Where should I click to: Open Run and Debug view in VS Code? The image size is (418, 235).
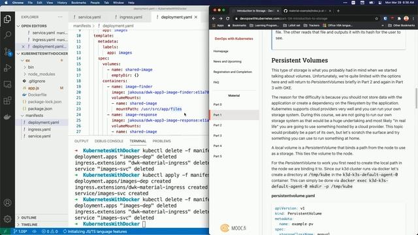tap(7, 68)
